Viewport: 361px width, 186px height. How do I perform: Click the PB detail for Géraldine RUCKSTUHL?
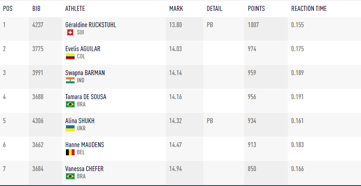point(210,25)
